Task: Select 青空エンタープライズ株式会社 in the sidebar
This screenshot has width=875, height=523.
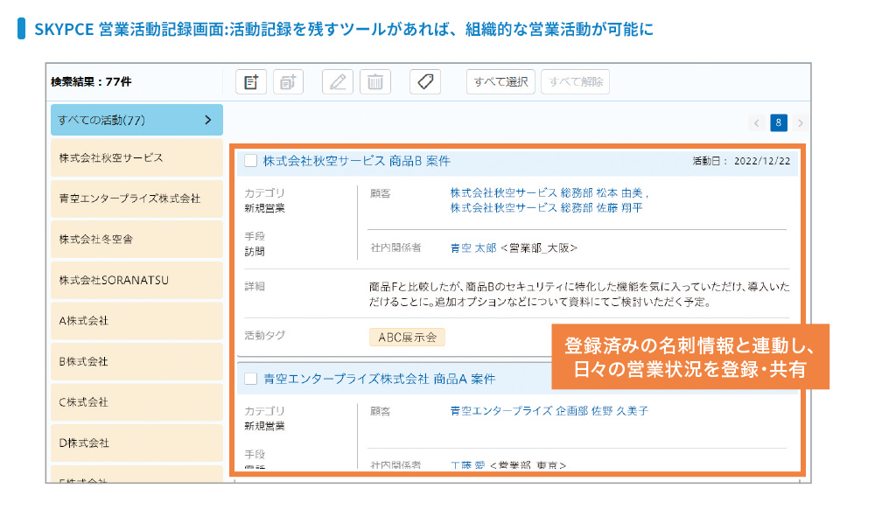Action: tap(136, 199)
